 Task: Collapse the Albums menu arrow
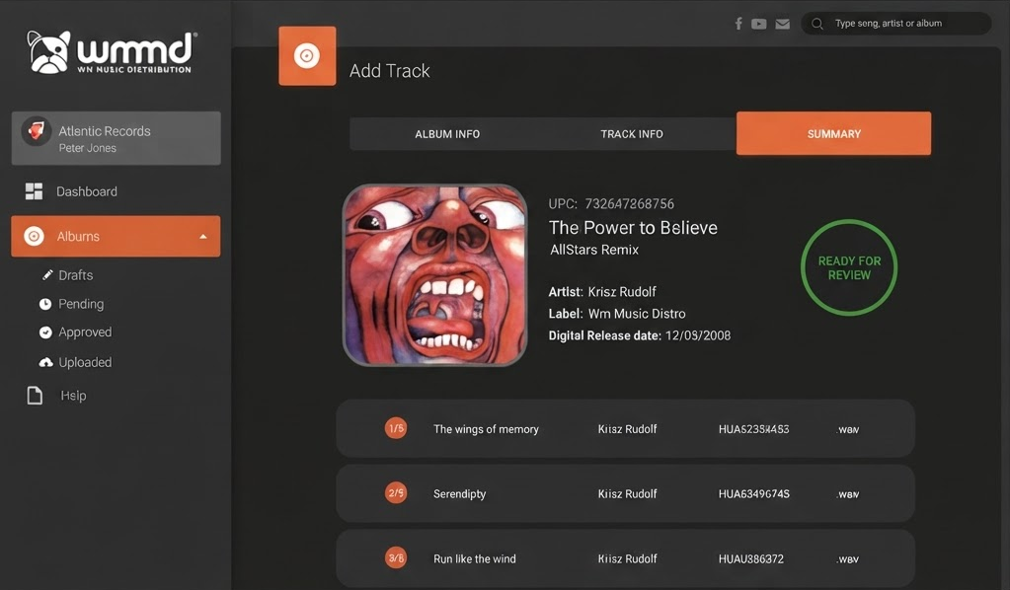(x=203, y=237)
